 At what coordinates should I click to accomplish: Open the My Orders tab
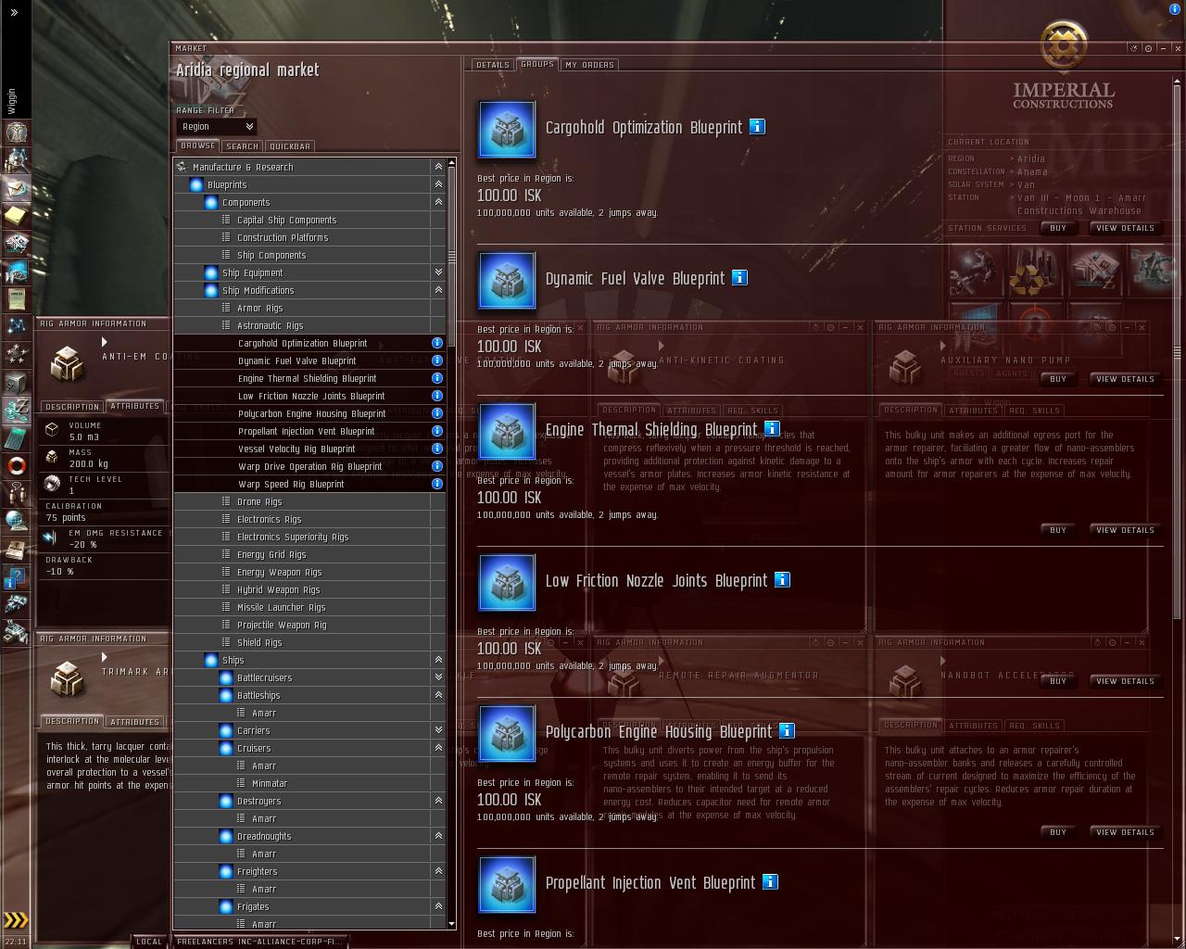point(589,65)
